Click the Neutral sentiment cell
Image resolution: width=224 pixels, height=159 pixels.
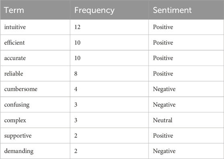point(163,120)
